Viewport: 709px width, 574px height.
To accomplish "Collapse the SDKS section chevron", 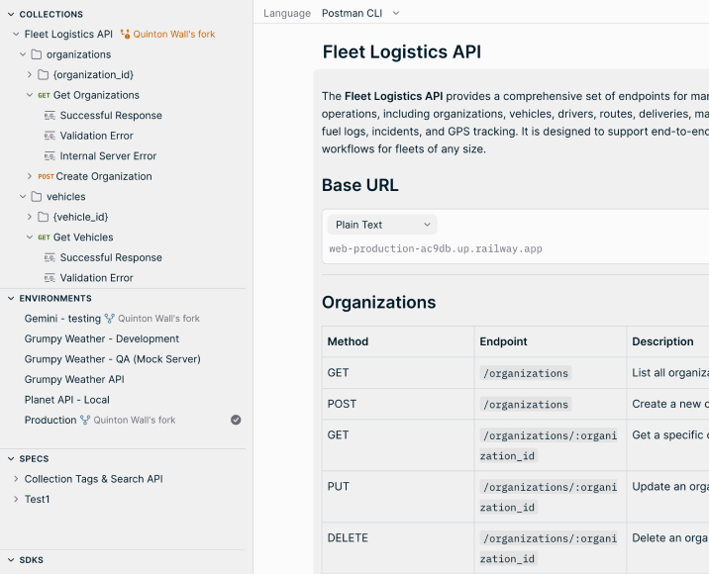I will 11,560.
